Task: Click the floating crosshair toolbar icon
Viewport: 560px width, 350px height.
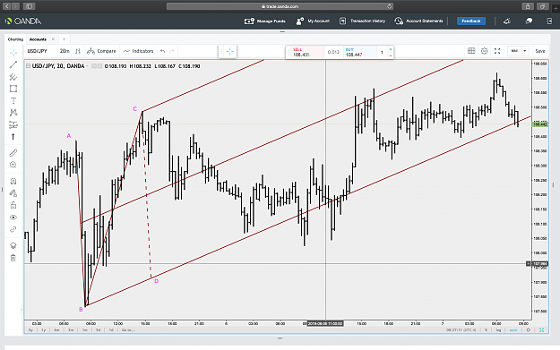Action: [230, 52]
